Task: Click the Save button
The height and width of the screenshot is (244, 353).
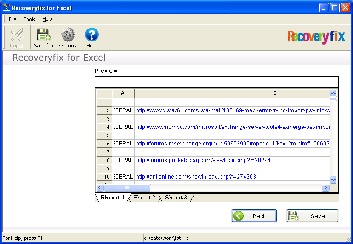Action: 312,216
